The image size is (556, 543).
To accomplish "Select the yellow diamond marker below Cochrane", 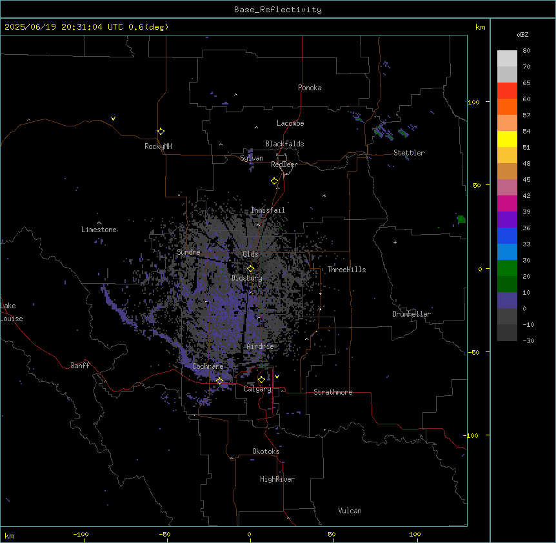I will pos(219,380).
